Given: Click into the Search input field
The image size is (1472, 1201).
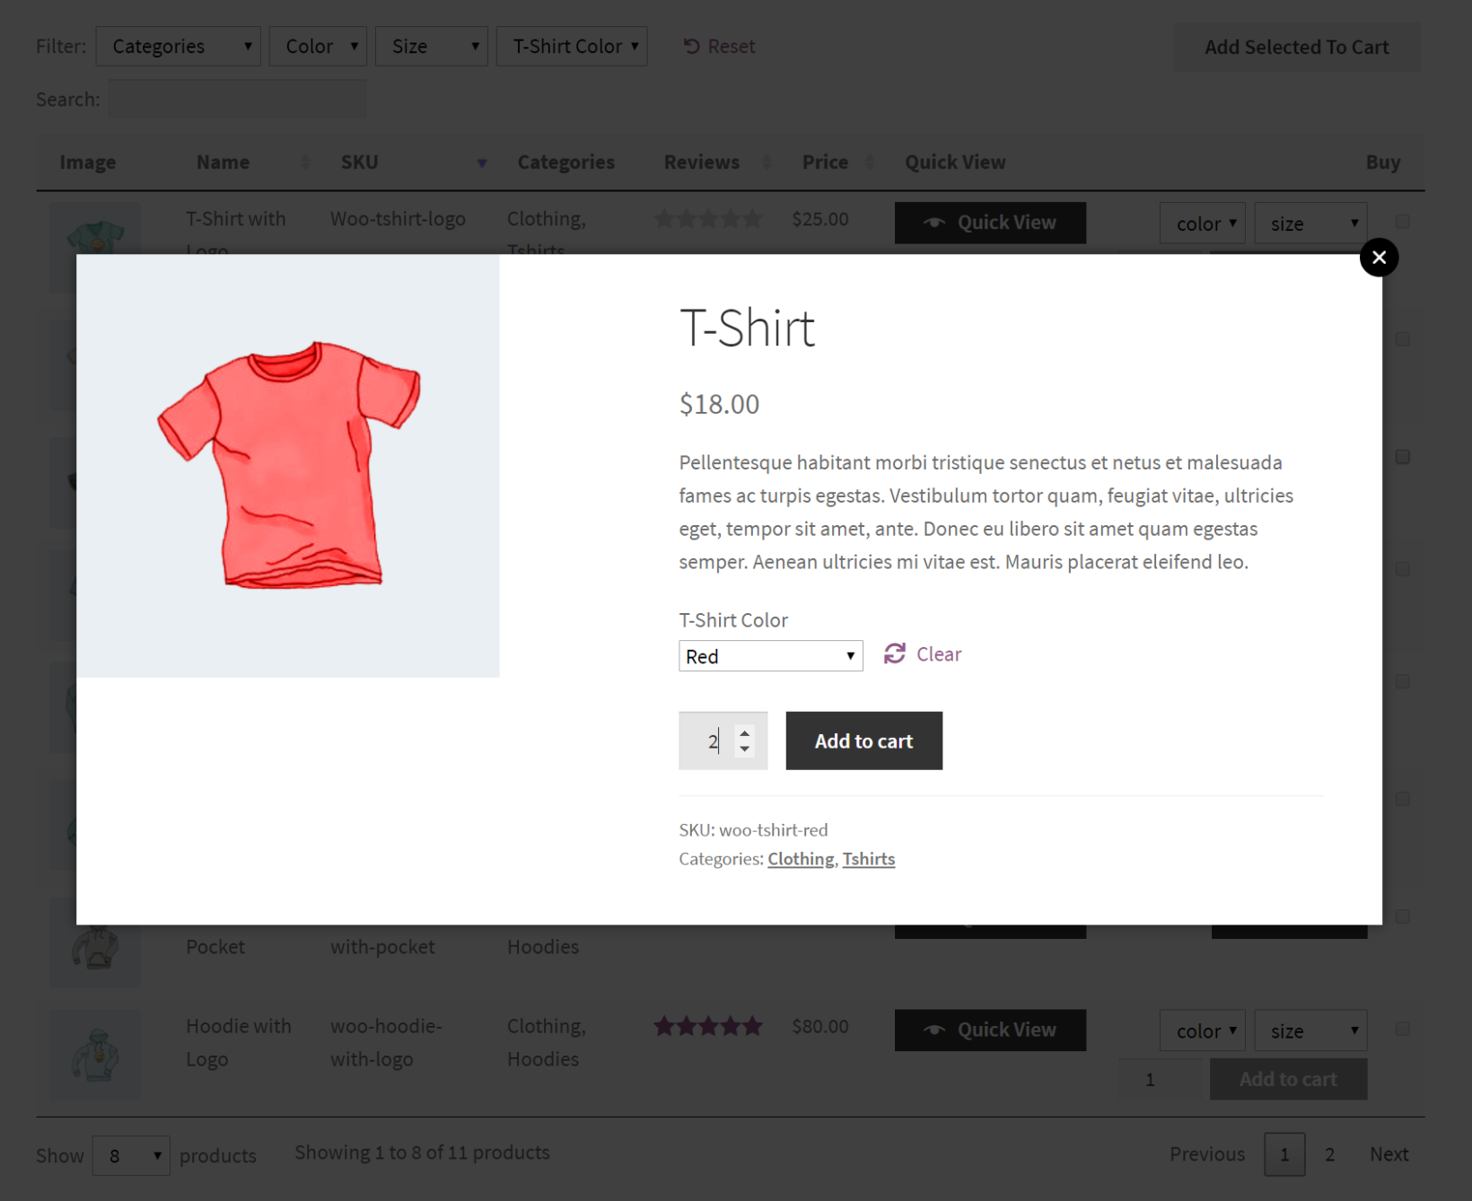Looking at the screenshot, I should coord(238,99).
